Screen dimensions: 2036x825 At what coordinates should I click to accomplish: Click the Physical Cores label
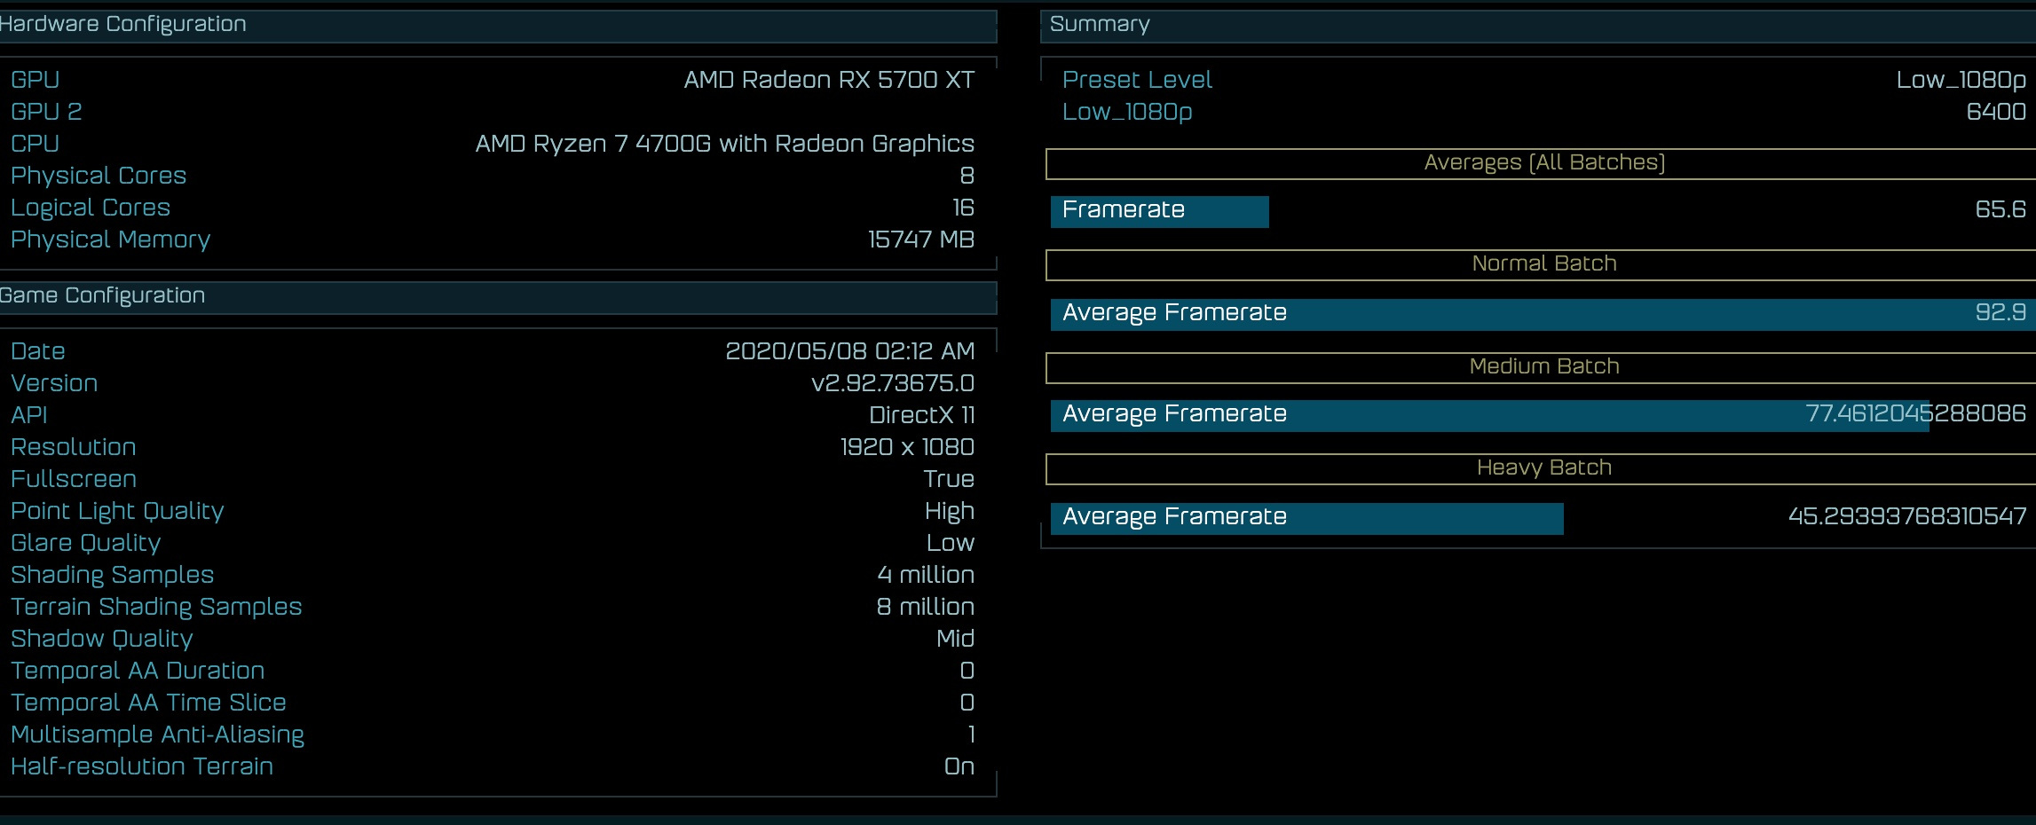[x=99, y=176]
